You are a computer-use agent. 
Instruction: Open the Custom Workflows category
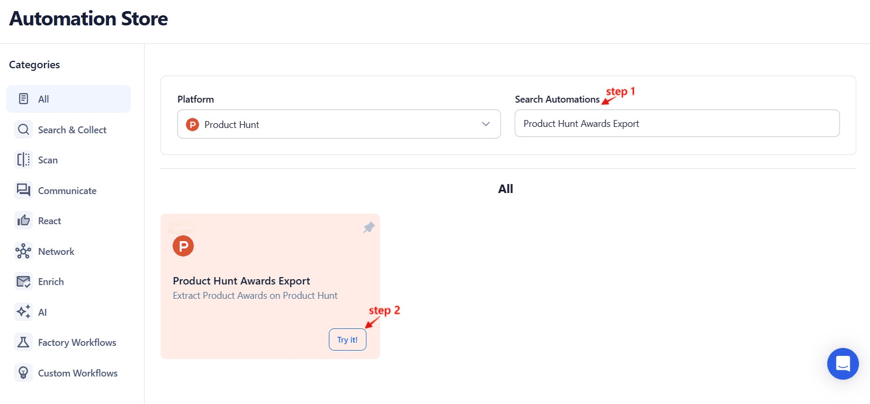tap(77, 373)
